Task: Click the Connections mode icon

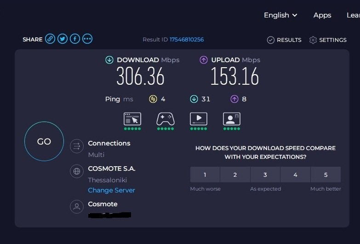Action: (x=77, y=146)
